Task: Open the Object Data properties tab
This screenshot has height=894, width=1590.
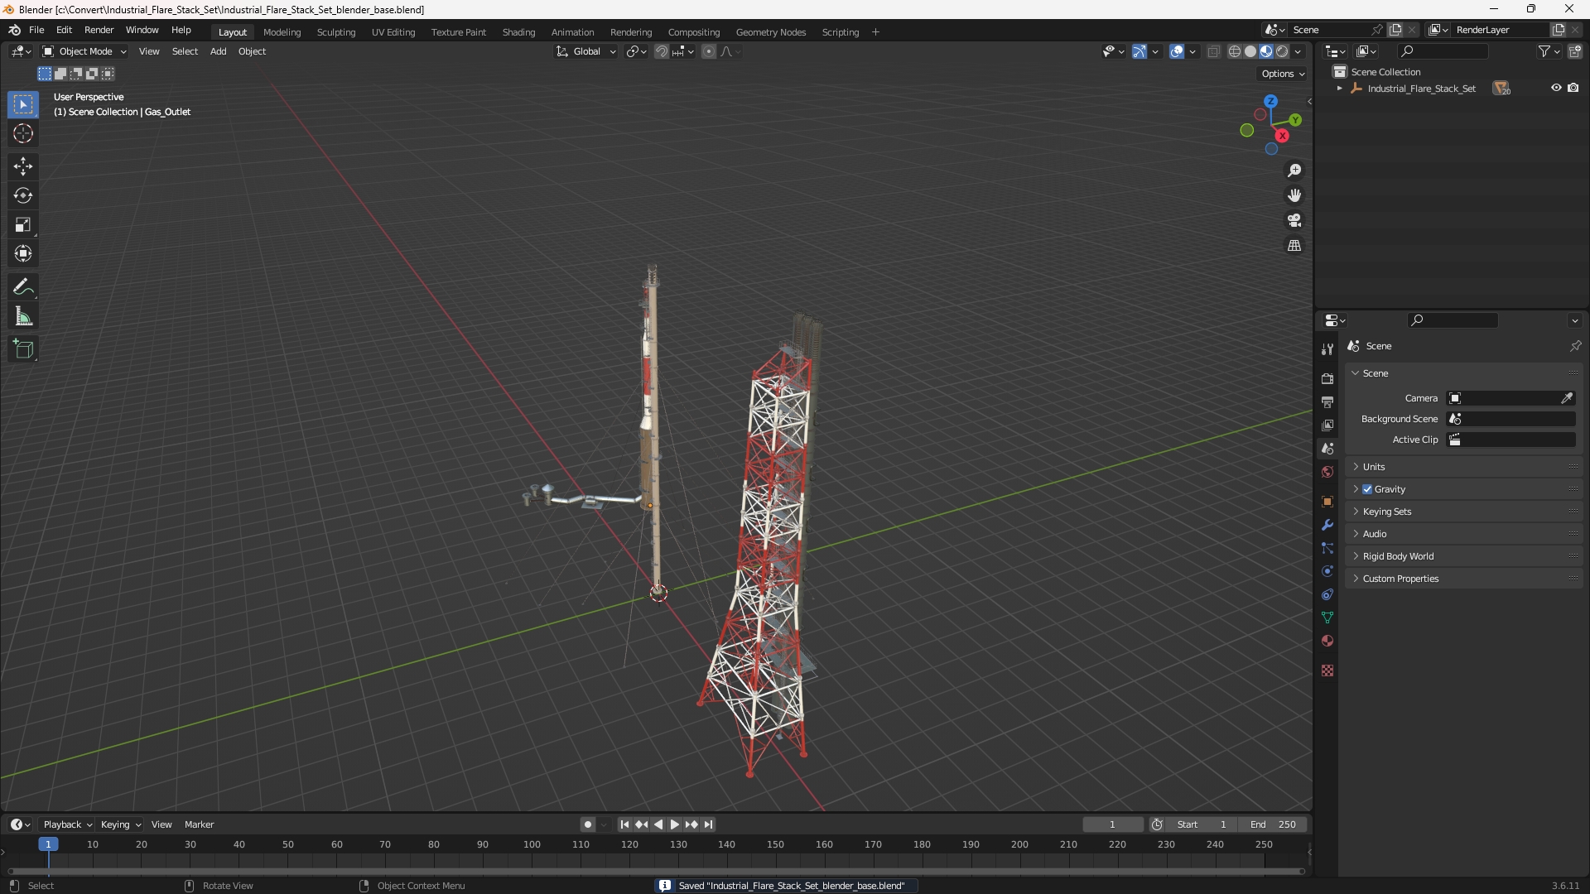Action: (x=1327, y=618)
